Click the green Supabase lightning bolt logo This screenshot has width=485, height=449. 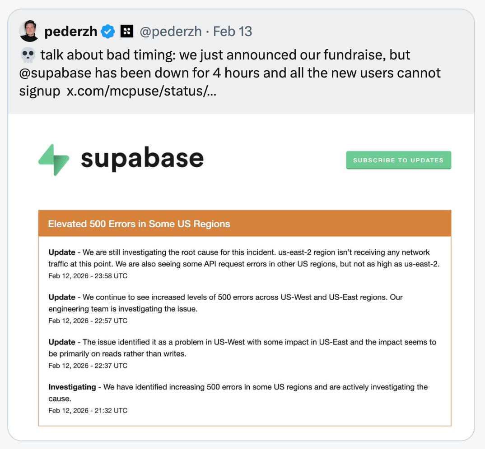coord(54,160)
